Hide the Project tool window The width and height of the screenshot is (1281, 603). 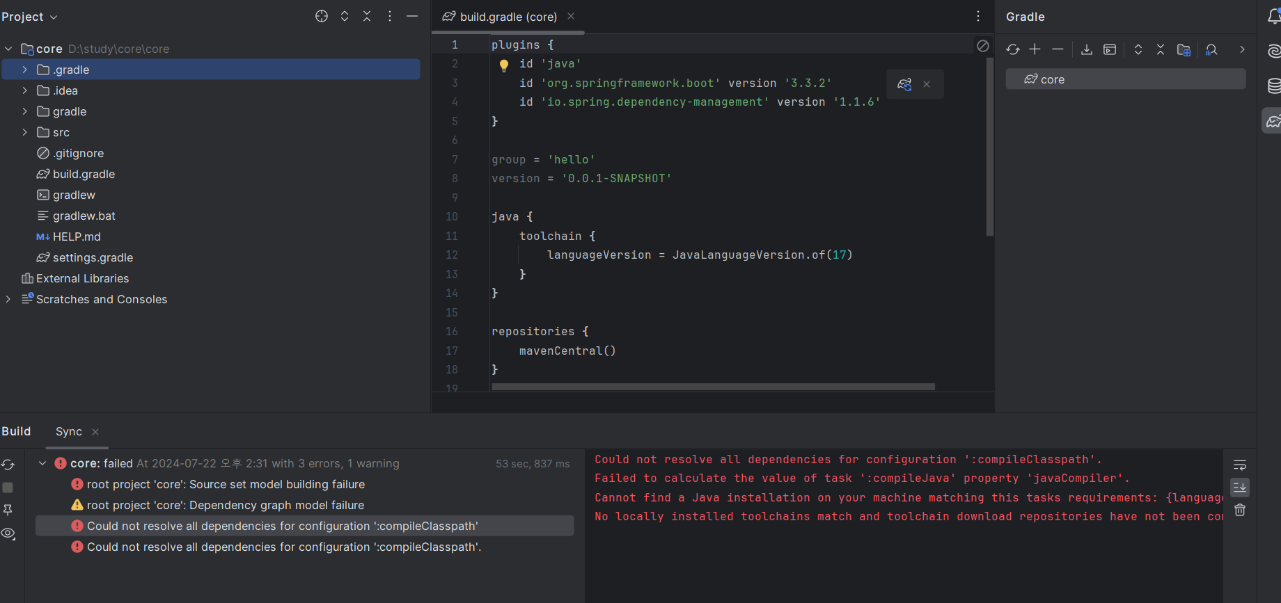(x=412, y=16)
